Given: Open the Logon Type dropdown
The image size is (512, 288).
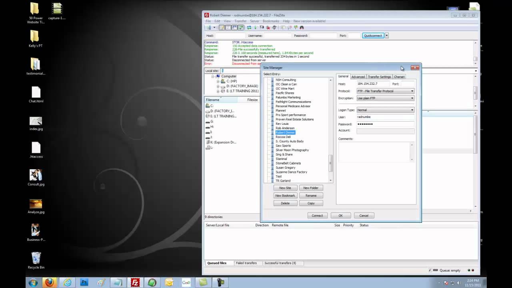Looking at the screenshot, I should (x=385, y=110).
